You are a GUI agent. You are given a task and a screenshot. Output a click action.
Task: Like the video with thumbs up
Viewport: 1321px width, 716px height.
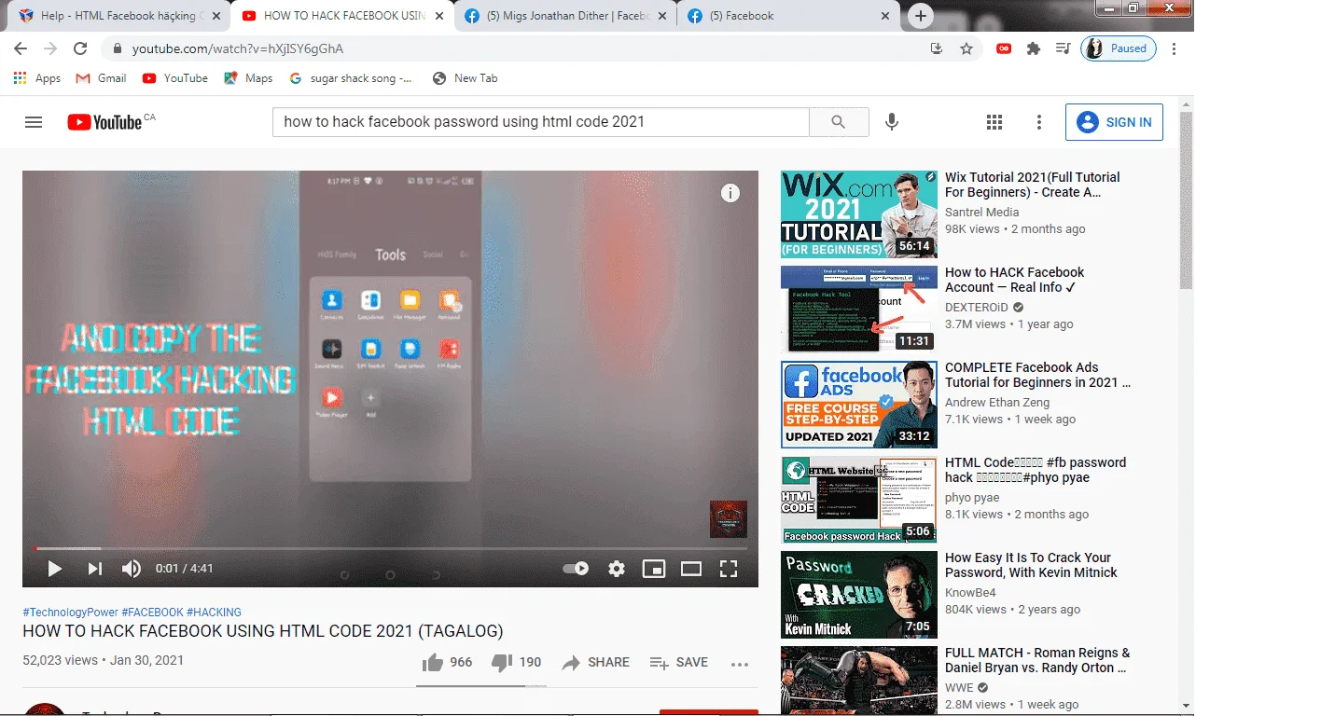[447, 663]
